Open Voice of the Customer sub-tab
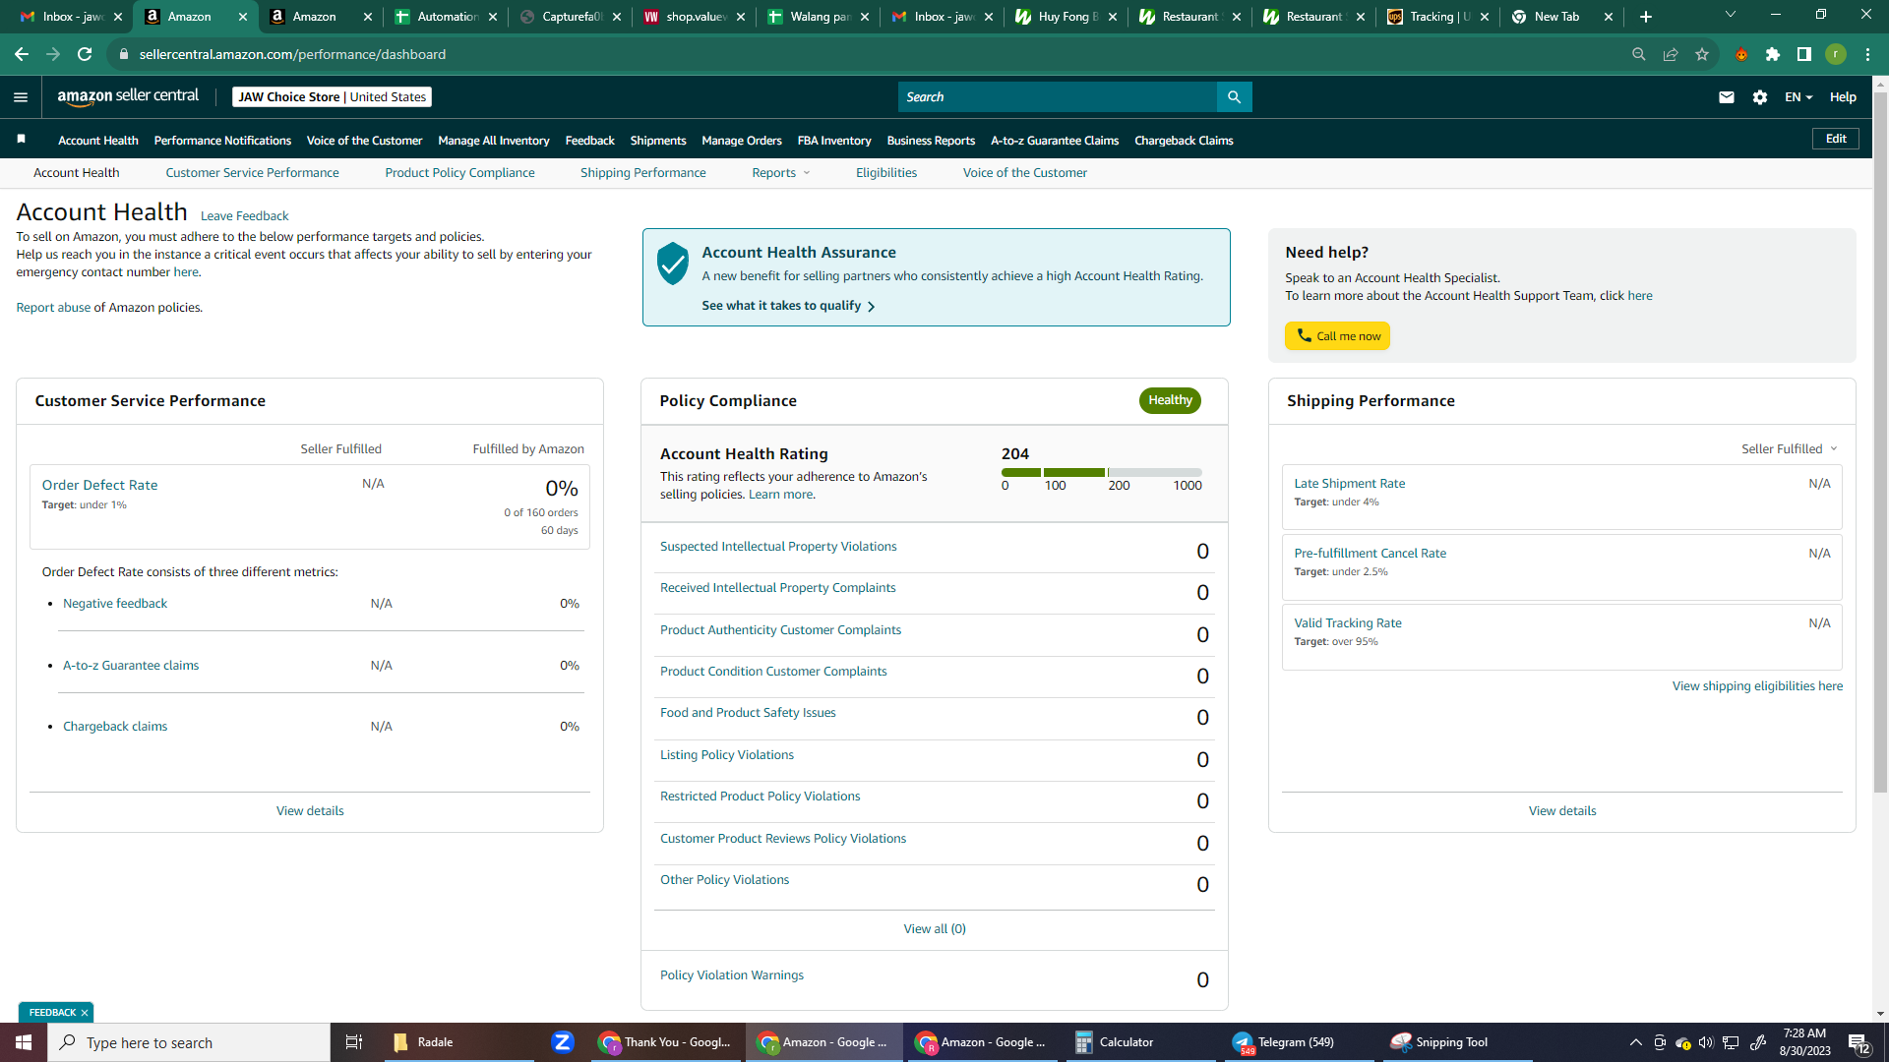Viewport: 1889px width, 1062px height. pyautogui.click(x=1024, y=172)
